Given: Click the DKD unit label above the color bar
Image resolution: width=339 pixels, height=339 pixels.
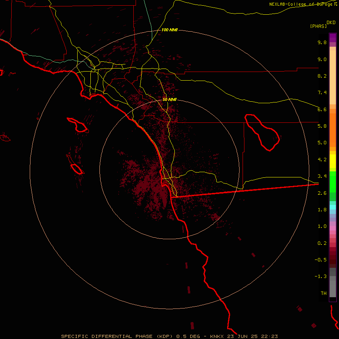Looking at the screenshot, I should tap(331, 23).
